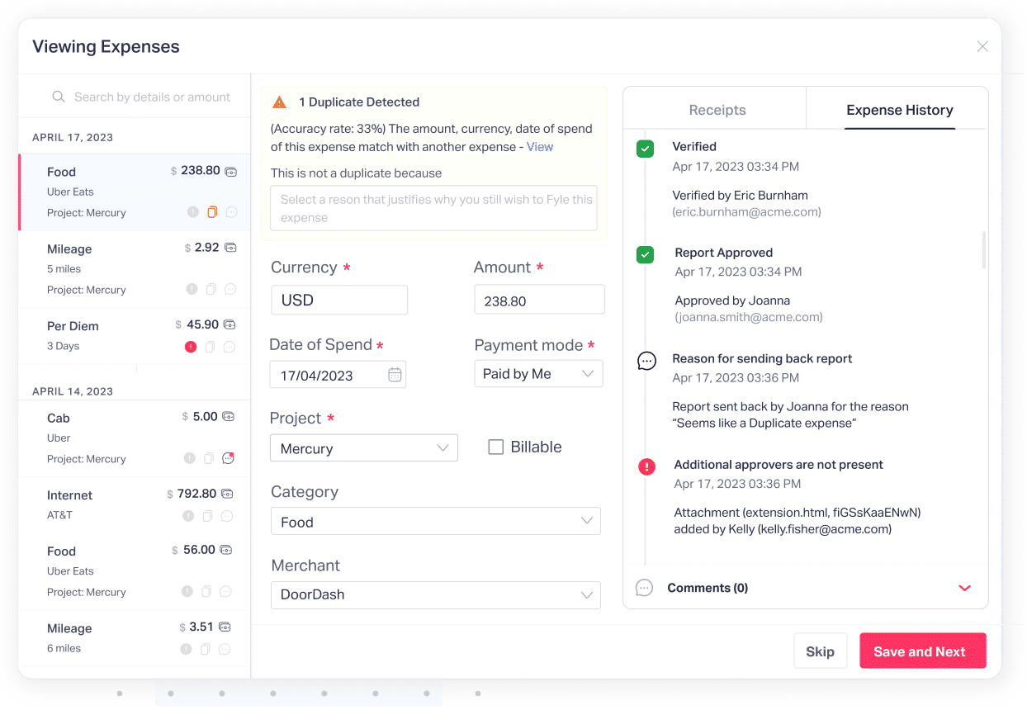Open the comment bubble with notification on Cab expense
Viewport: 1027px width, 710px height.
point(228,458)
